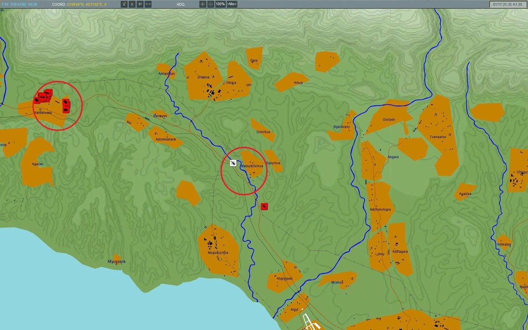Toggle unit labels with the speech-bubble icon
Image resolution: width=528 pixels, height=330 pixels.
pyautogui.click(x=140, y=4)
